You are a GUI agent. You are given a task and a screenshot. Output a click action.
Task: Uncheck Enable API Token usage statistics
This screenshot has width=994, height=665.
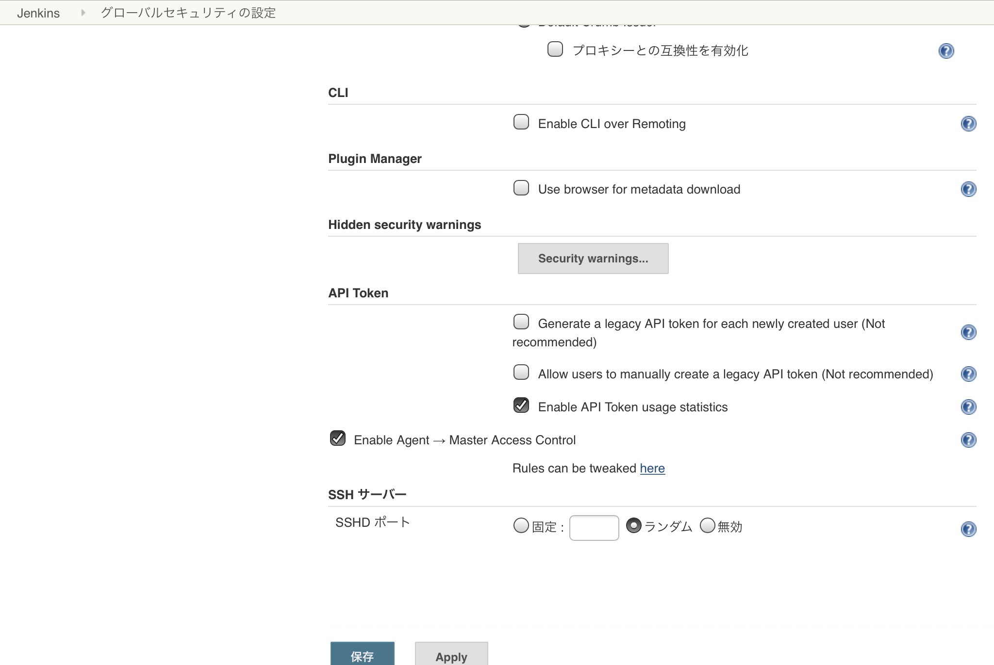pyautogui.click(x=521, y=405)
